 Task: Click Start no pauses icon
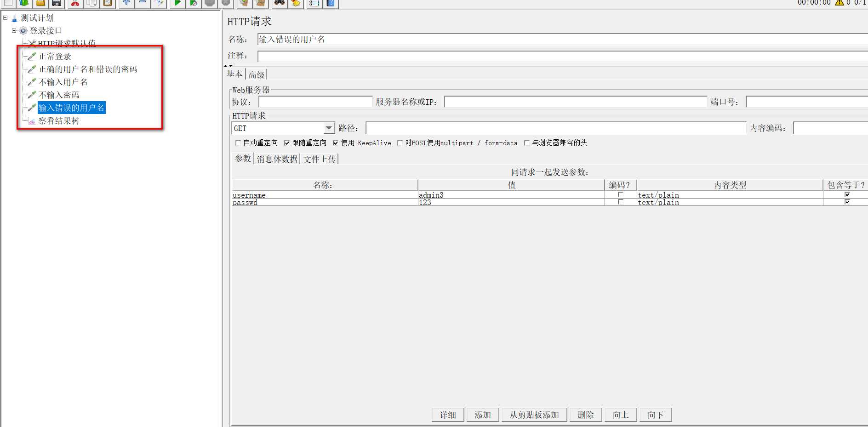(x=193, y=3)
